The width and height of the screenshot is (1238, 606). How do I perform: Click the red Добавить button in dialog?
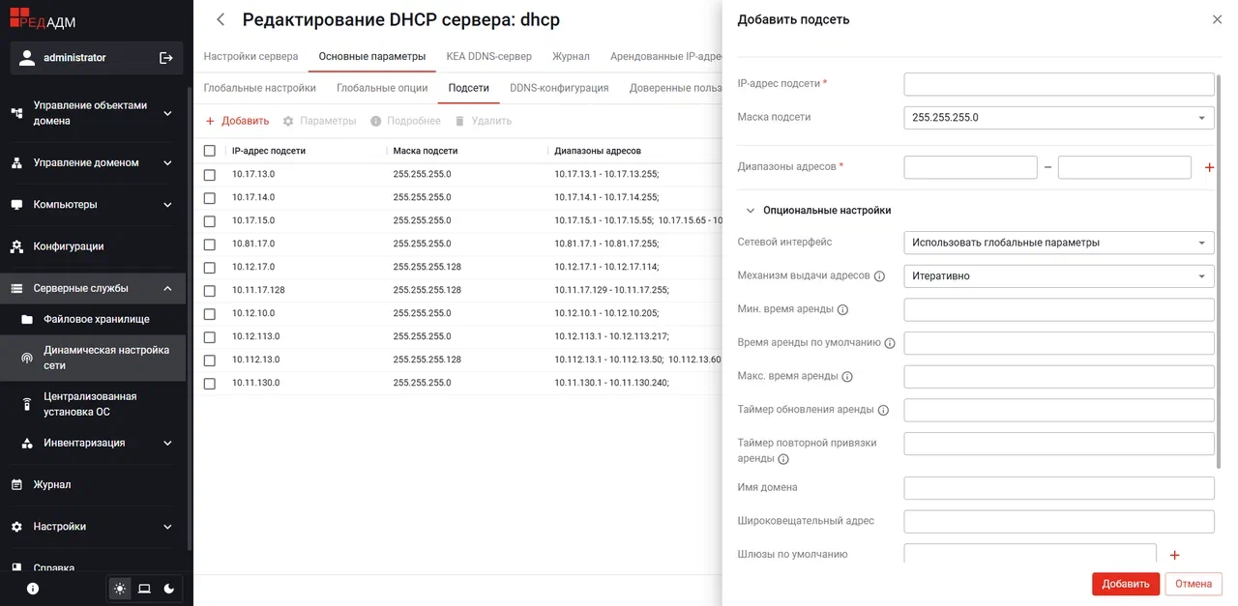[1126, 584]
